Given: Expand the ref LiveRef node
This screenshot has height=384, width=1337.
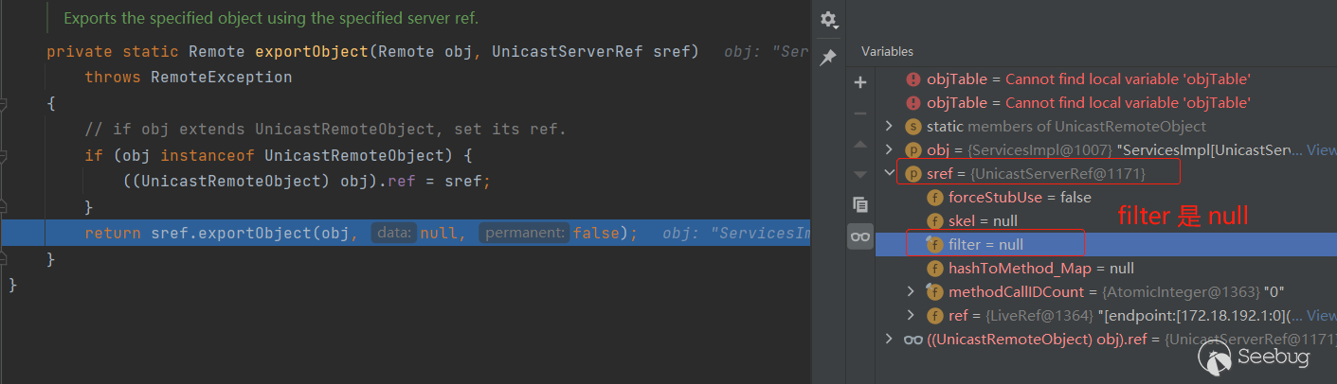Looking at the screenshot, I should [912, 315].
